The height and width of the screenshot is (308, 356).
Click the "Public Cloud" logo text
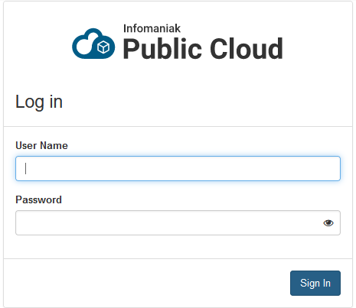203,49
